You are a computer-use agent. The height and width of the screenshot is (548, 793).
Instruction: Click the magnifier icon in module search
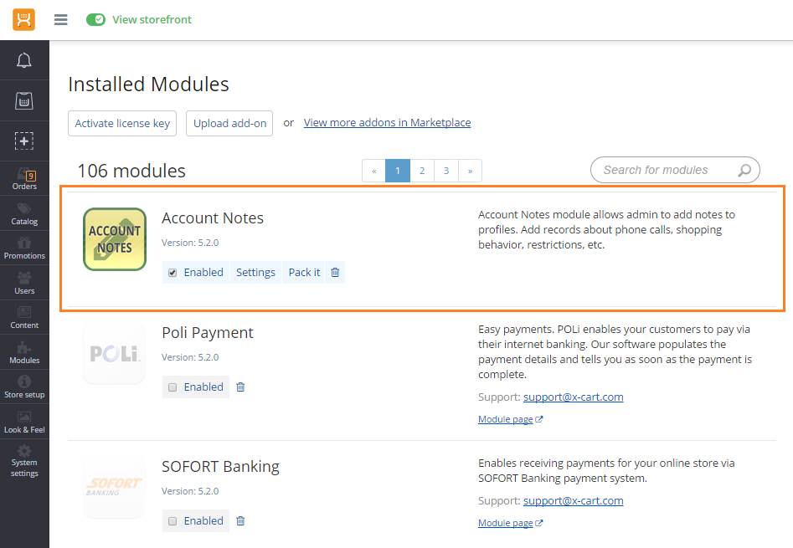click(744, 170)
